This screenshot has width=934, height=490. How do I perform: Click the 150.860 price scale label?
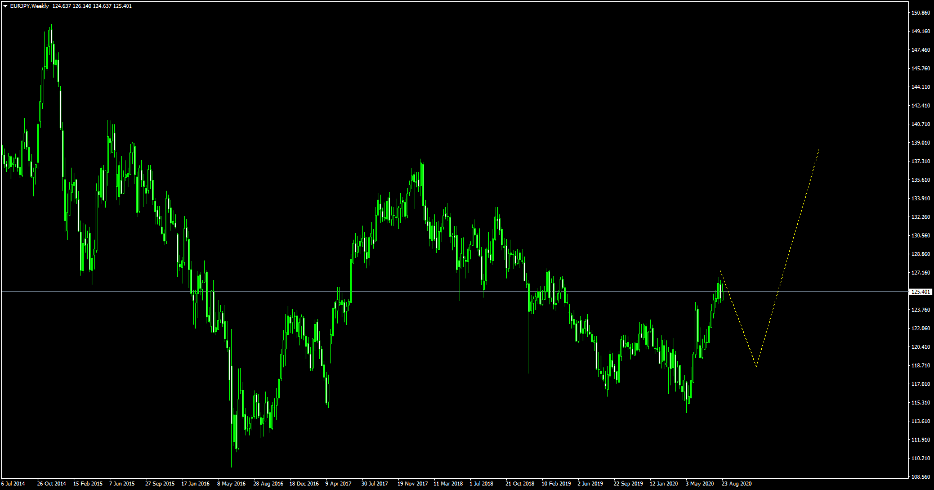click(x=920, y=13)
